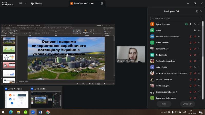Click the microphone icon for Булат Христина
Image resolution: width=205 pixels, height=115 pixels.
pyautogui.click(x=190, y=24)
